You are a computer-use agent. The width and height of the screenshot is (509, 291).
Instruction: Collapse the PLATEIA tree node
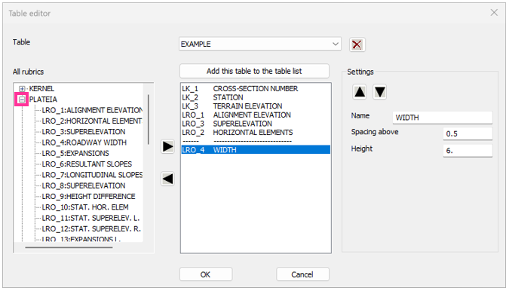22,100
